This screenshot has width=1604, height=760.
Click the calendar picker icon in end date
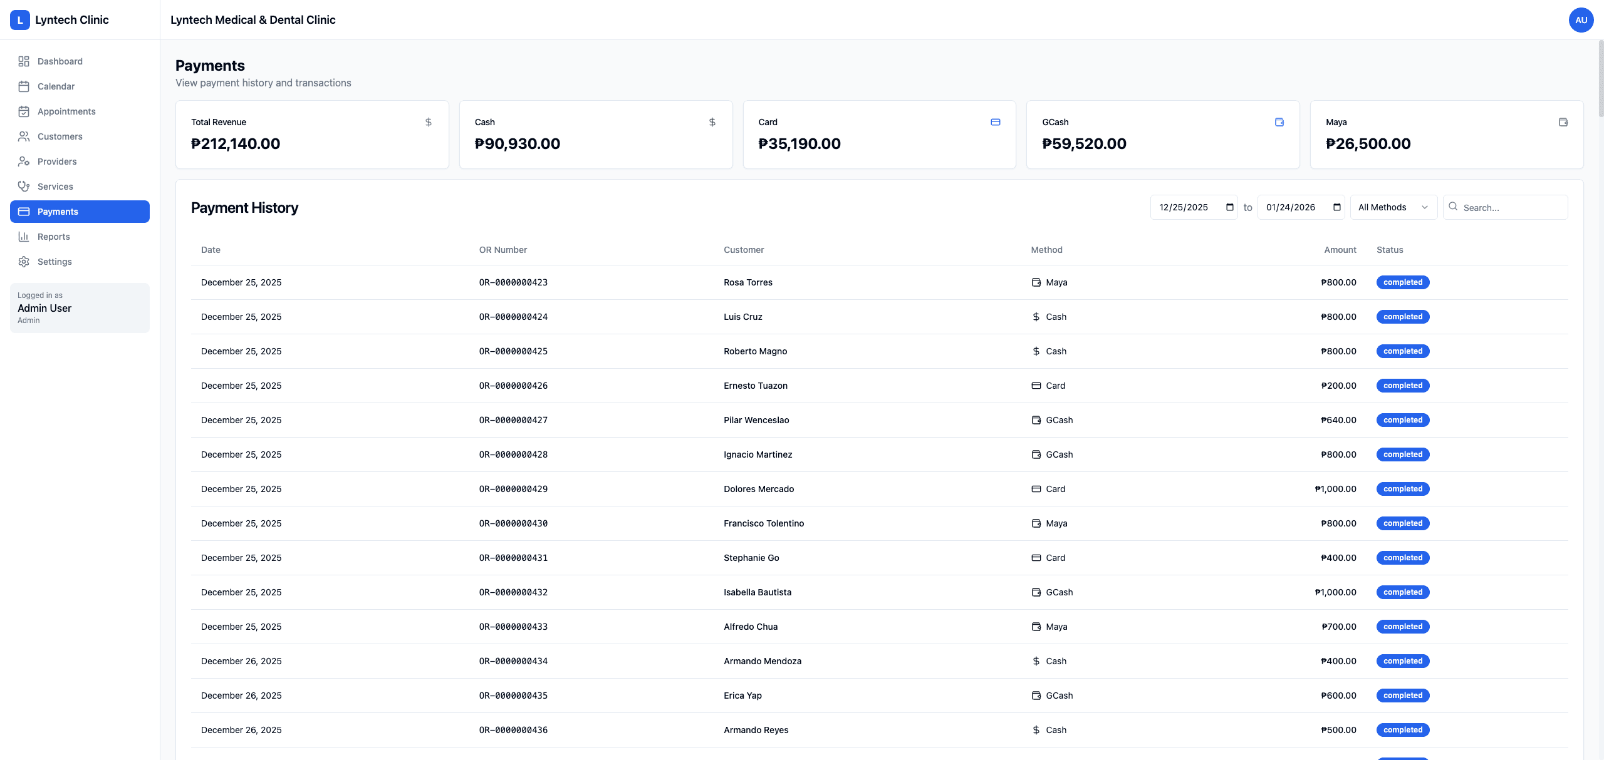pos(1337,207)
